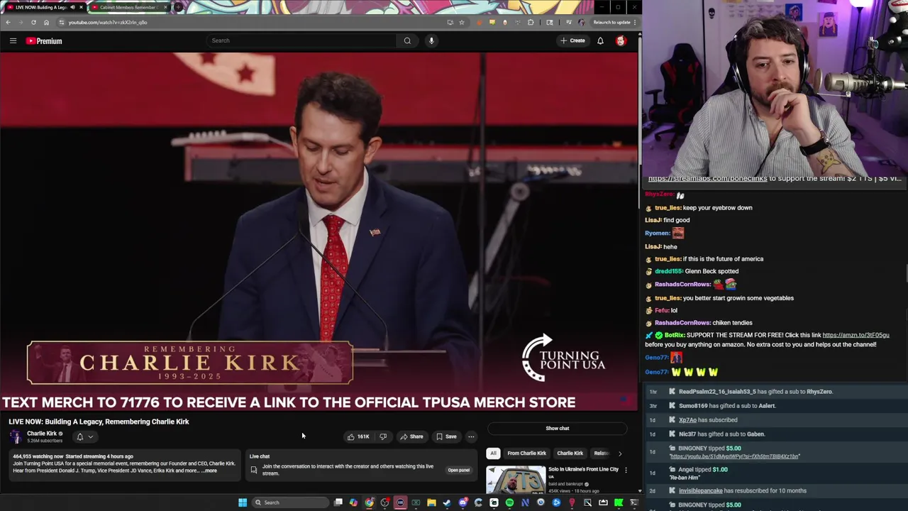The width and height of the screenshot is (908, 511).
Task: Reload the page in browser toolbar
Action: 33,22
